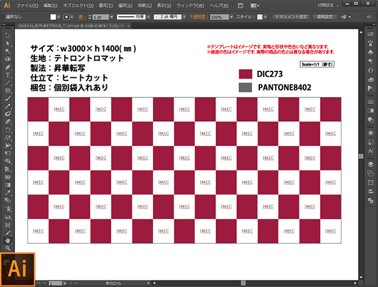Click the gray PANTONE8402 swatch

[246, 87]
